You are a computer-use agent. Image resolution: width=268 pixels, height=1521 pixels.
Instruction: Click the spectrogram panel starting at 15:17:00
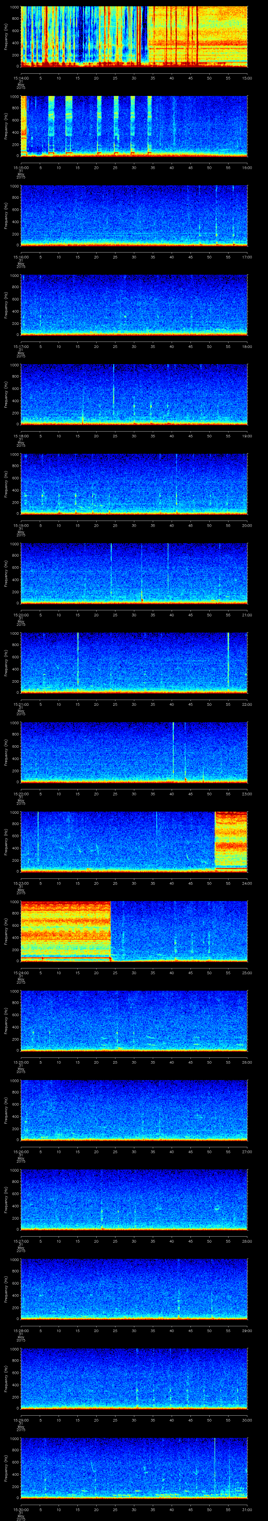click(x=134, y=305)
